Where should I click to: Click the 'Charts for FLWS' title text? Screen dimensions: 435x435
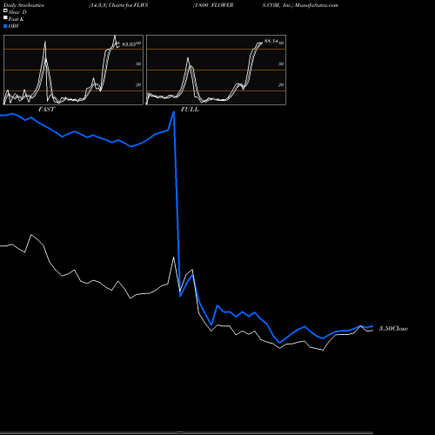(128, 5)
